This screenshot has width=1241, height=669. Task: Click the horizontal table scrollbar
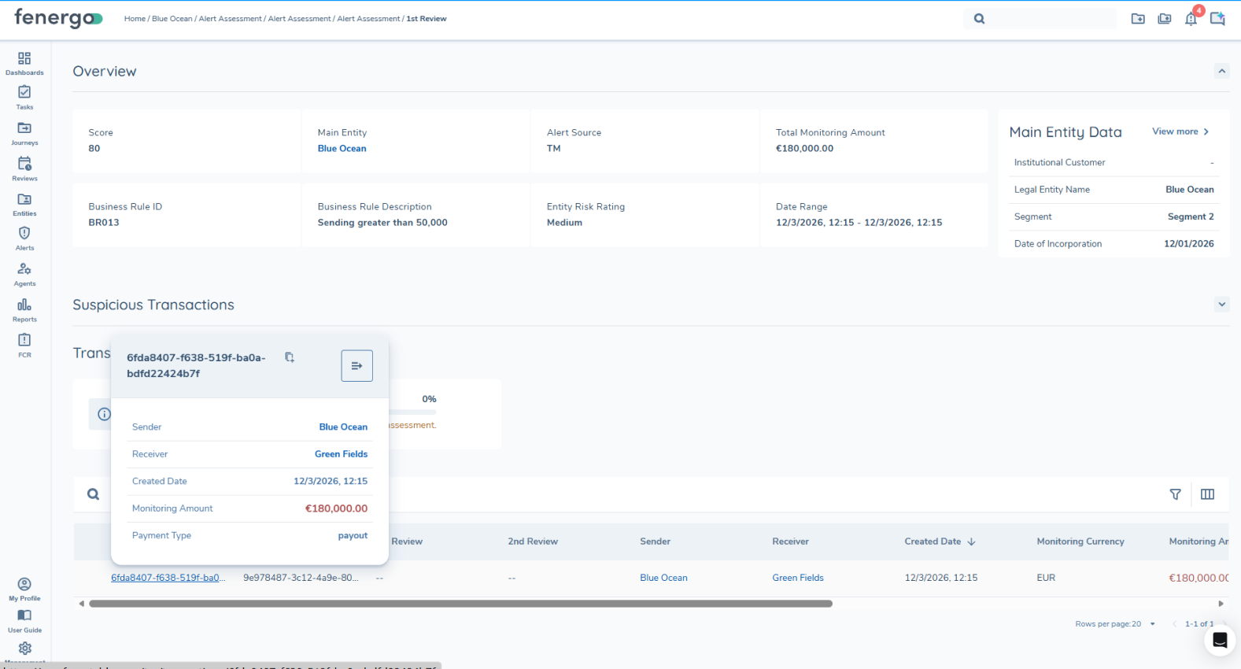click(460, 604)
